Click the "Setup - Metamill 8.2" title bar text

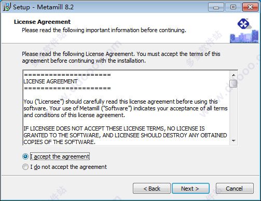(43, 7)
